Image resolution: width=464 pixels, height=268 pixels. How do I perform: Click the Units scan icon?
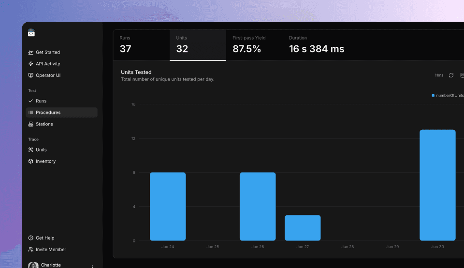click(31, 150)
